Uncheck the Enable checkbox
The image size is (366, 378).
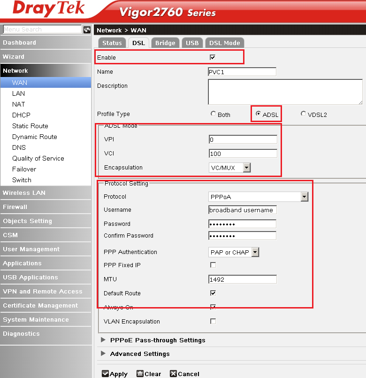click(x=213, y=57)
